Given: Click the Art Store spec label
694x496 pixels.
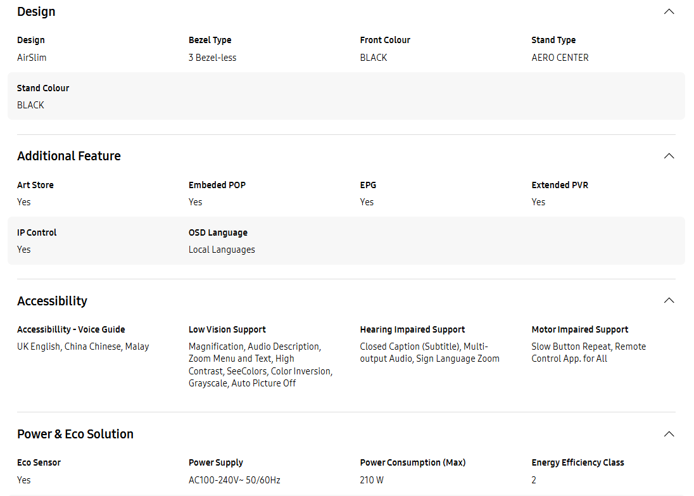Looking at the screenshot, I should coord(35,185).
